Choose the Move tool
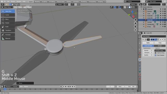 click(8, 19)
